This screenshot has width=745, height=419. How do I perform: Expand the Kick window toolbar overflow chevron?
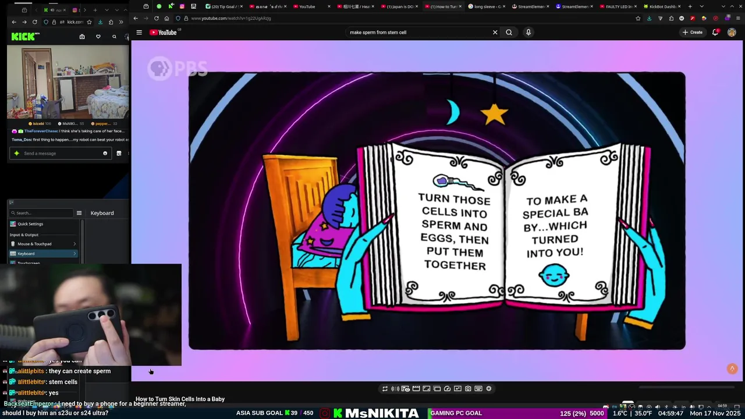[121, 22]
